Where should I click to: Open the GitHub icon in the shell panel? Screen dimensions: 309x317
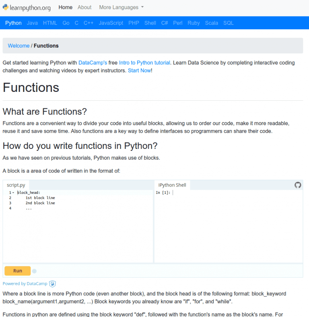tap(298, 185)
